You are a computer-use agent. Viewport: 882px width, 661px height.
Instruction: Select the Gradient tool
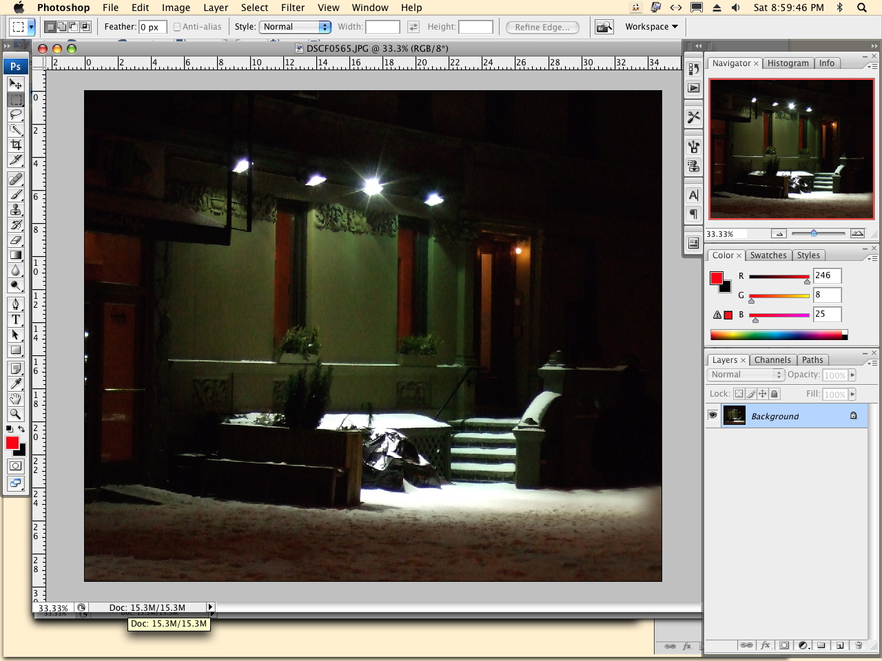(x=15, y=255)
